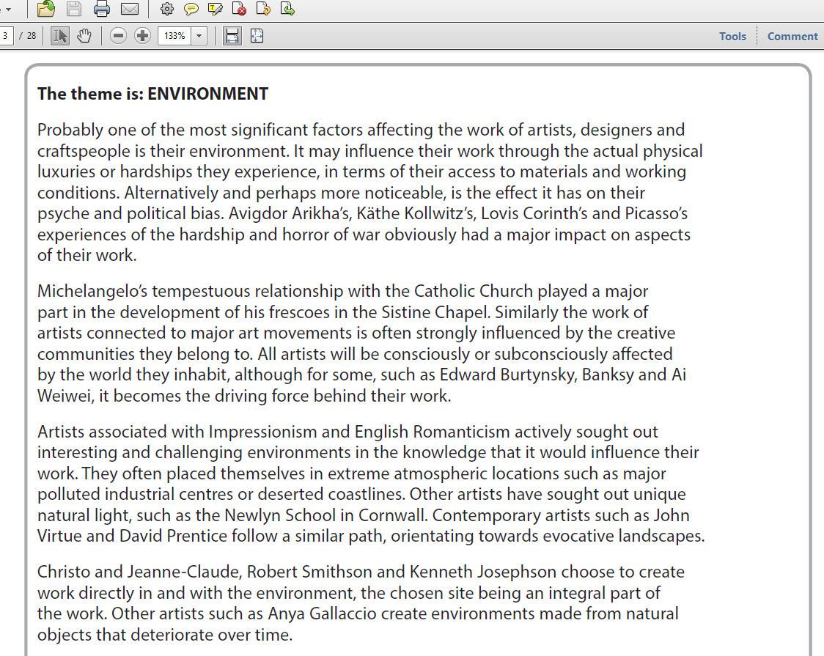The width and height of the screenshot is (824, 656).
Task: Click the name 'Robert Smithson' in the text
Action: coord(309,572)
